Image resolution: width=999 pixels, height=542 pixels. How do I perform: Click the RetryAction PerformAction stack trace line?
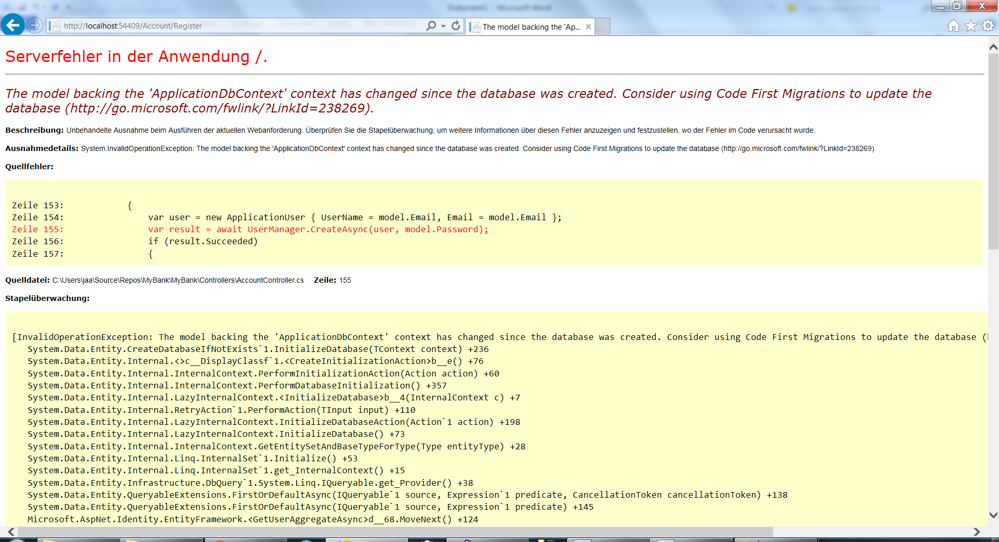(x=222, y=410)
